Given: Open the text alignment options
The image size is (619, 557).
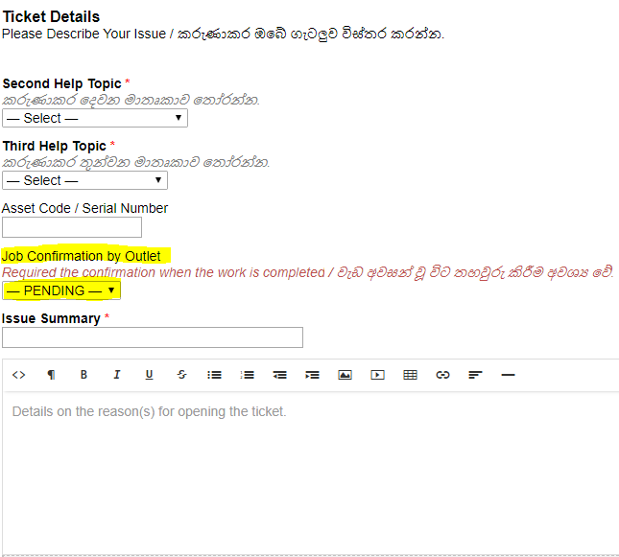Looking at the screenshot, I should tap(475, 375).
